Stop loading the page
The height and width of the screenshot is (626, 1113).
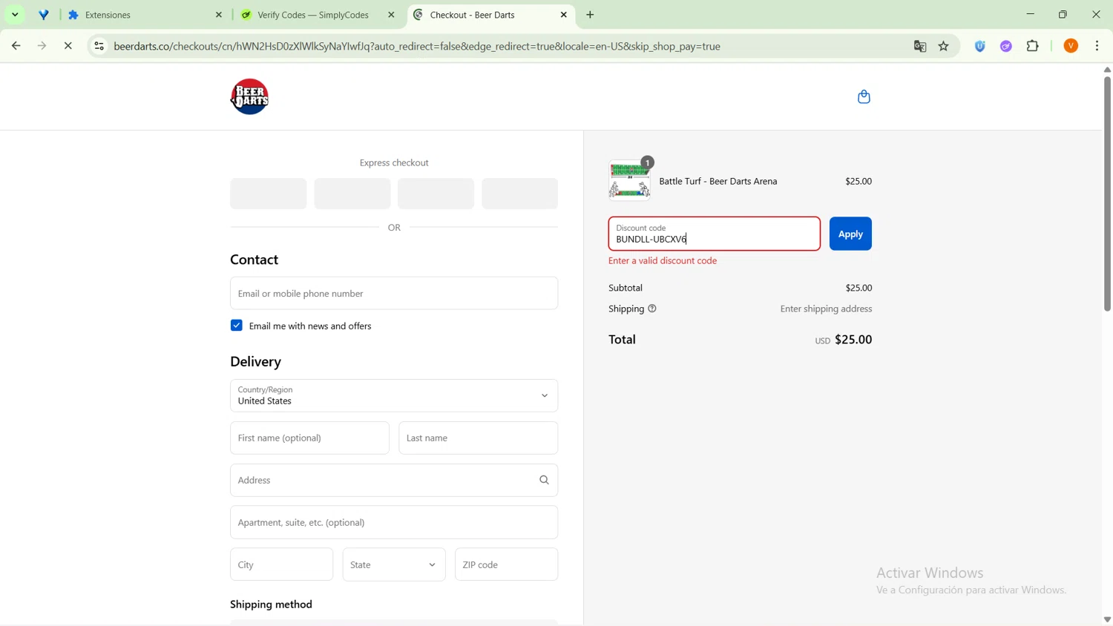pyautogui.click(x=68, y=46)
